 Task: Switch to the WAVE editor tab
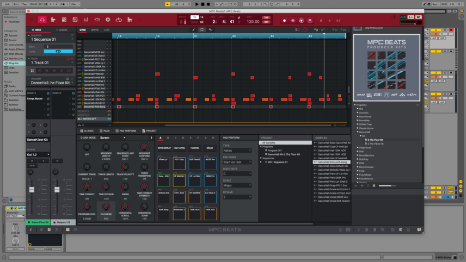[x=95, y=30]
